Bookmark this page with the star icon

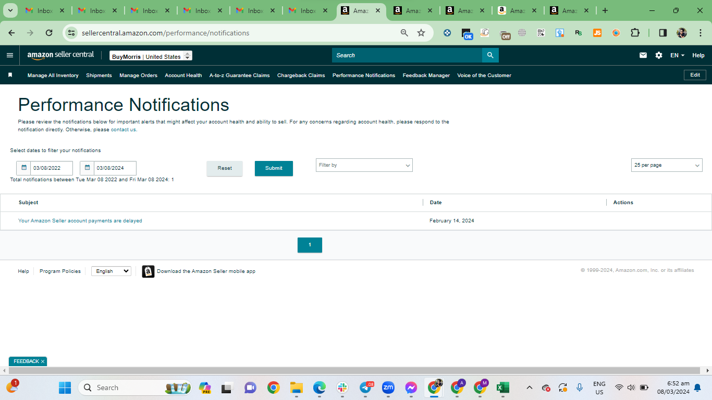421,33
